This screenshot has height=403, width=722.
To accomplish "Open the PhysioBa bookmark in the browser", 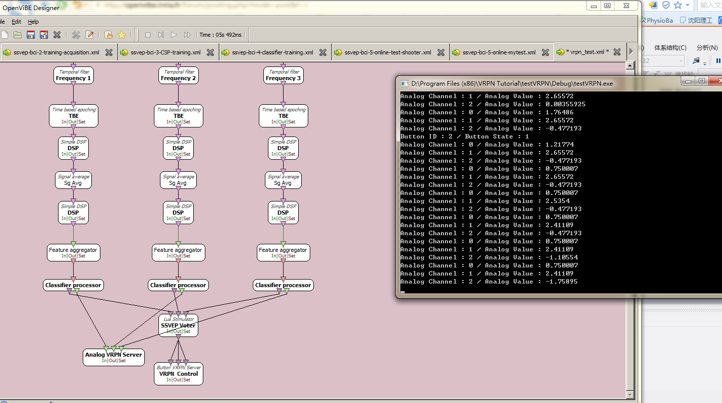I will tap(657, 20).
